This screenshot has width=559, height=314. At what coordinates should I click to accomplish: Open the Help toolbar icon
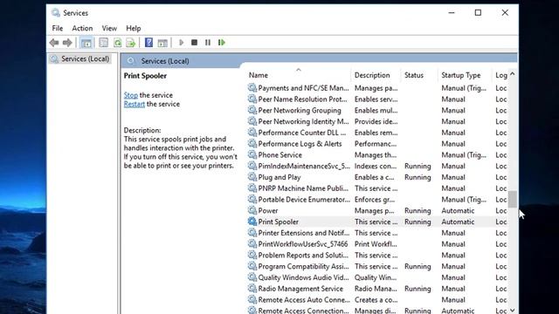click(x=148, y=43)
